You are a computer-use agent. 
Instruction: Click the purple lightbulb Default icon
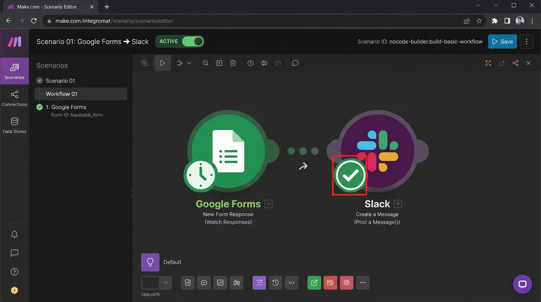click(x=150, y=262)
